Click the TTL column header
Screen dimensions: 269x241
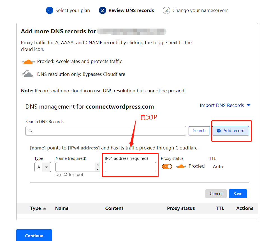[220, 209]
